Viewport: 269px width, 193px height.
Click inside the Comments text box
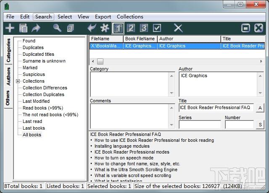point(130,116)
